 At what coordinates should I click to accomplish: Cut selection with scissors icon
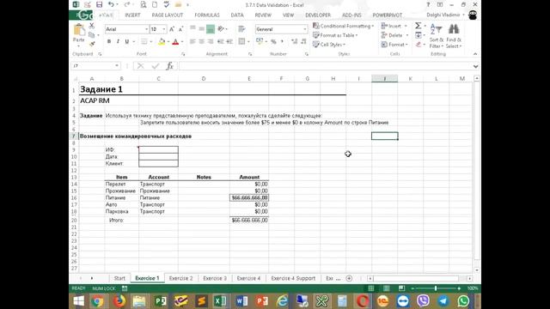(x=92, y=26)
